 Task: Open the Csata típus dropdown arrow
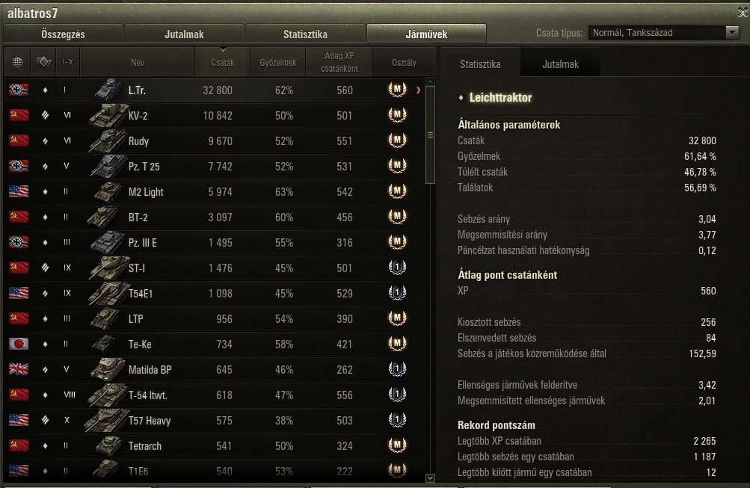coord(732,32)
